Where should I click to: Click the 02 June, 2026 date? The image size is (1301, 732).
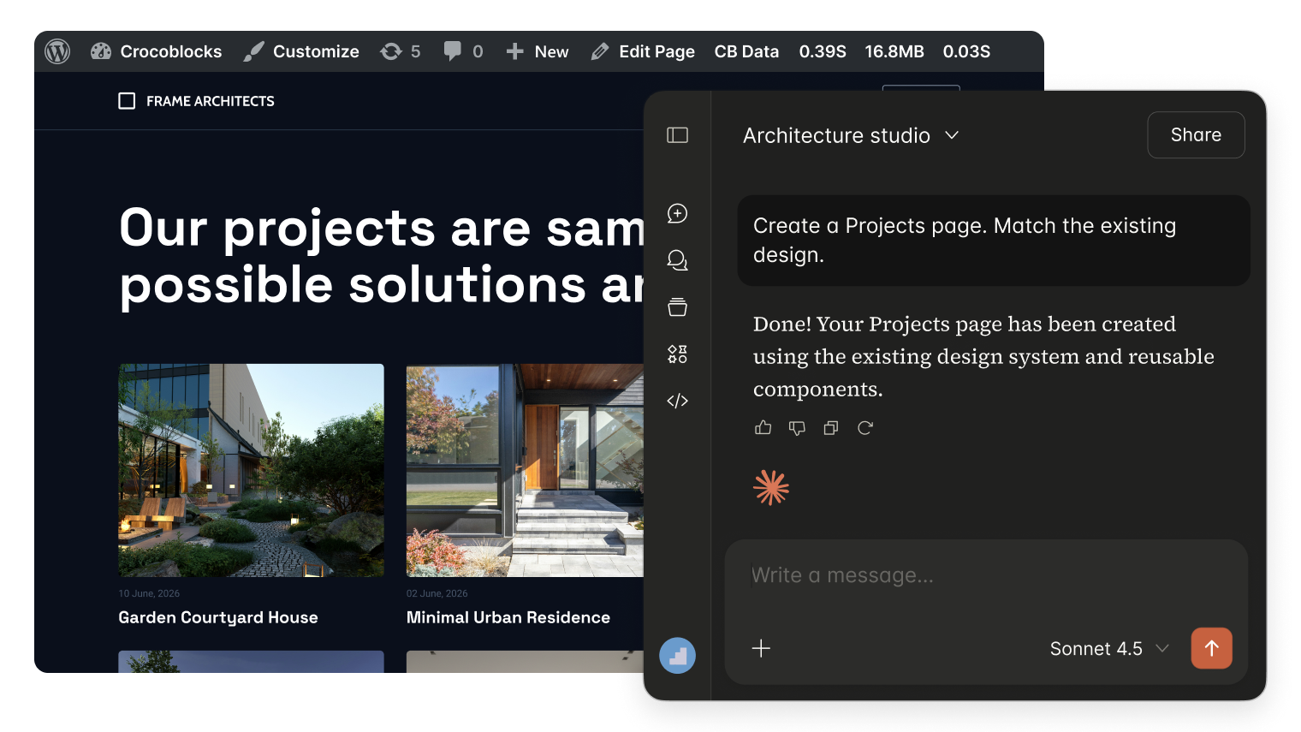click(x=437, y=593)
